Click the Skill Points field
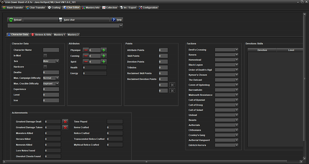 pyautogui.click(x=163, y=56)
